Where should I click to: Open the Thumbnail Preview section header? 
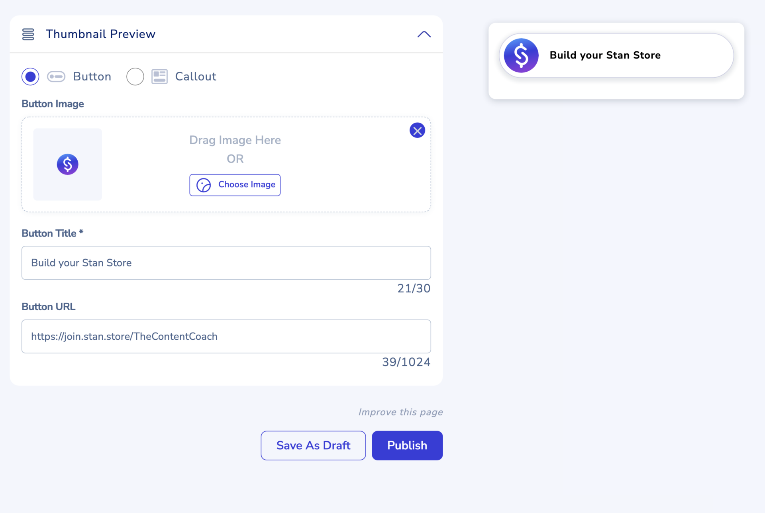(x=101, y=34)
